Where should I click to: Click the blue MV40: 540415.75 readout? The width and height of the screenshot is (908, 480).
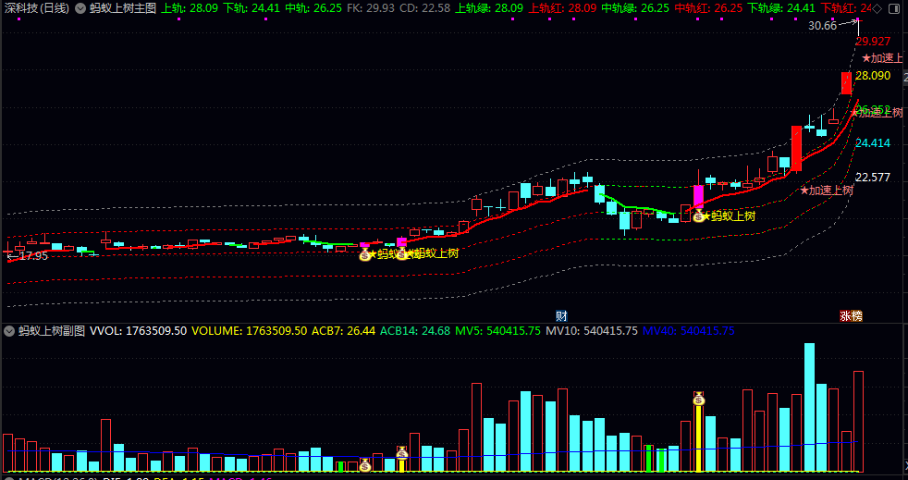point(689,331)
